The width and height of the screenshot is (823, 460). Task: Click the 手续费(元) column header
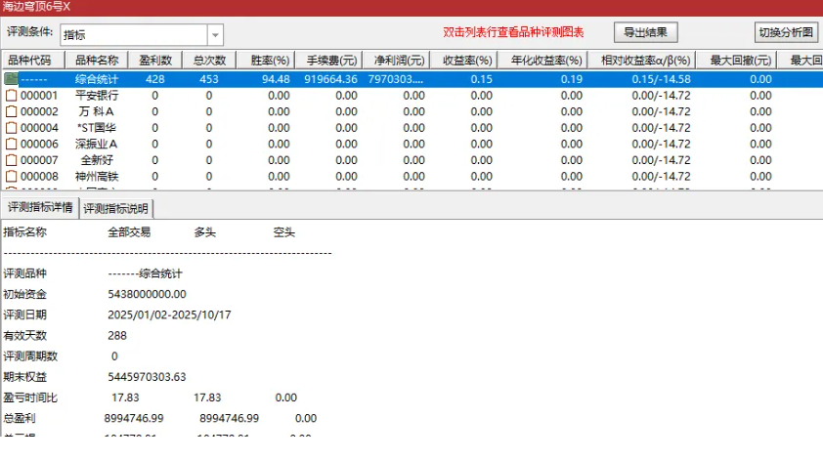[x=330, y=61]
